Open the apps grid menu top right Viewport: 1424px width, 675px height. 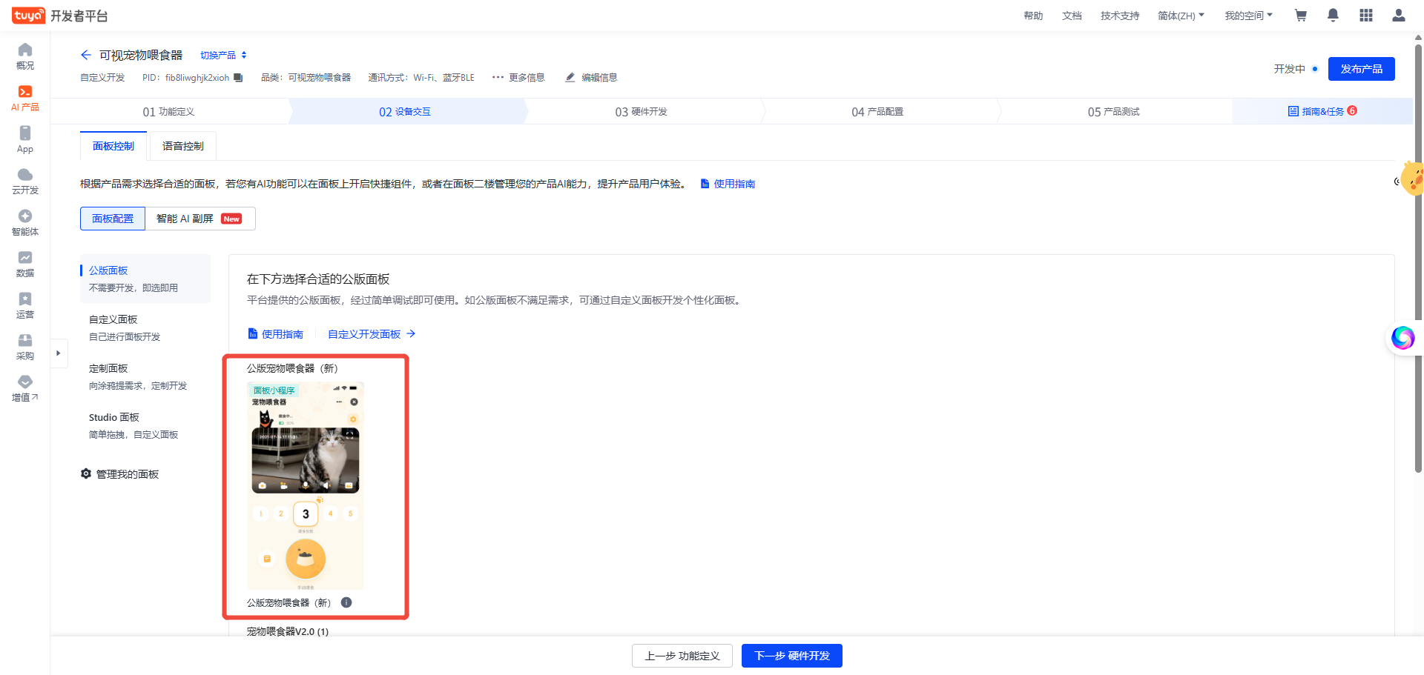pos(1365,15)
